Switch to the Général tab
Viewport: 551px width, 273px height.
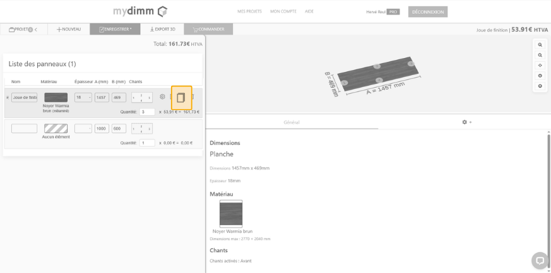[292, 122]
